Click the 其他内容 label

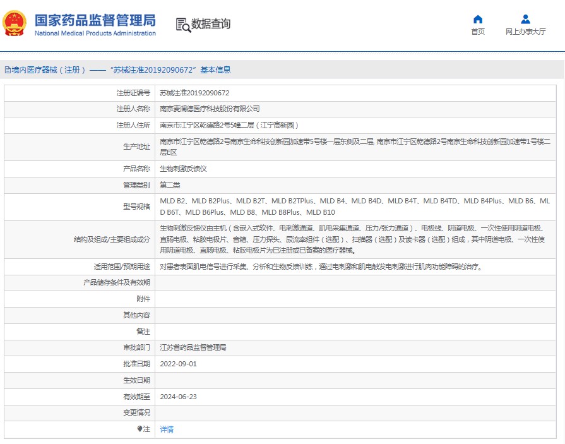tap(136, 315)
